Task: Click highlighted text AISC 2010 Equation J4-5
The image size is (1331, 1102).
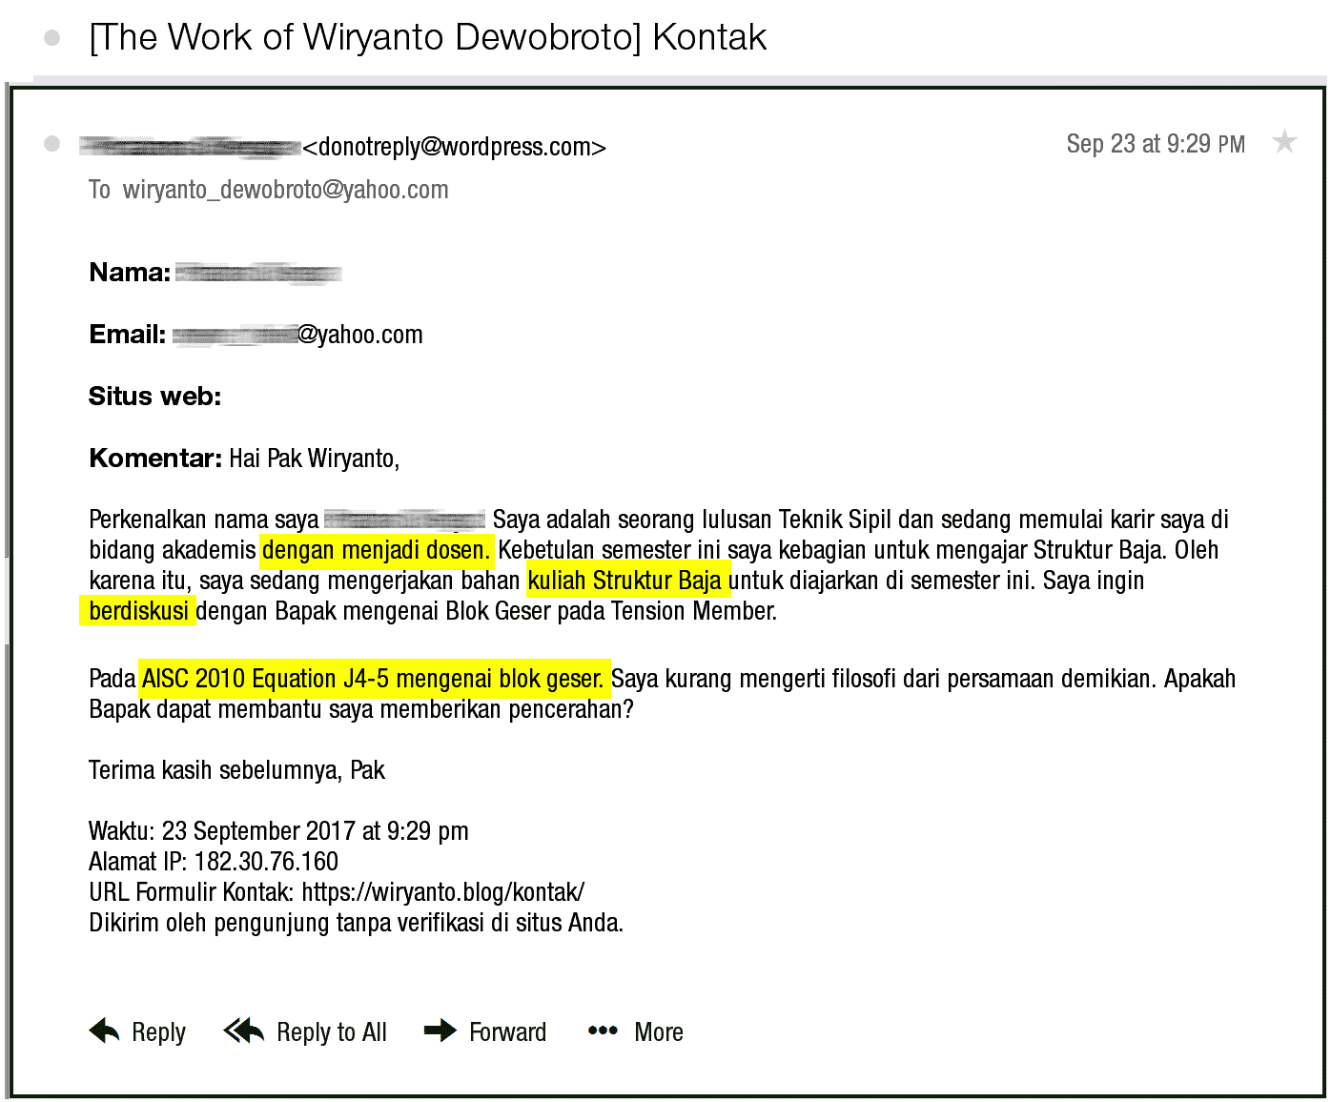Action: point(265,679)
